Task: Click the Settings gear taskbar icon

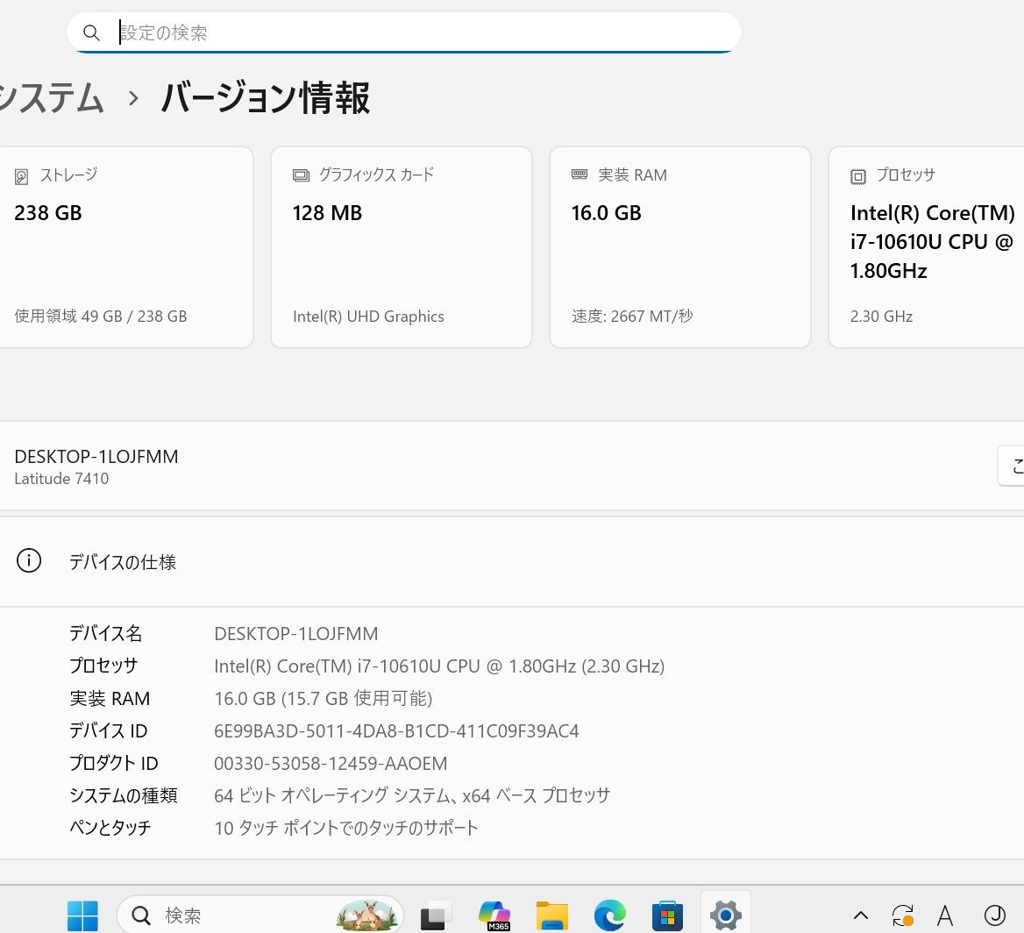Action: point(725,916)
